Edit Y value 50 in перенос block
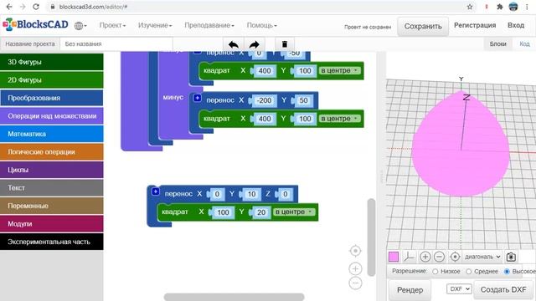The height and width of the screenshot is (301, 536). click(303, 100)
